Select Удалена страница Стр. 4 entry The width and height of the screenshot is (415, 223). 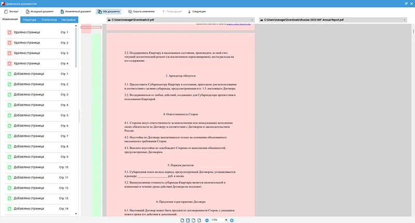(37, 63)
